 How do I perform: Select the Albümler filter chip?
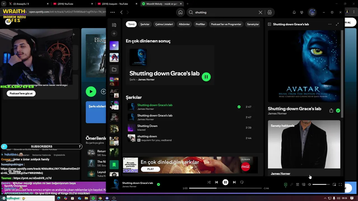click(184, 24)
